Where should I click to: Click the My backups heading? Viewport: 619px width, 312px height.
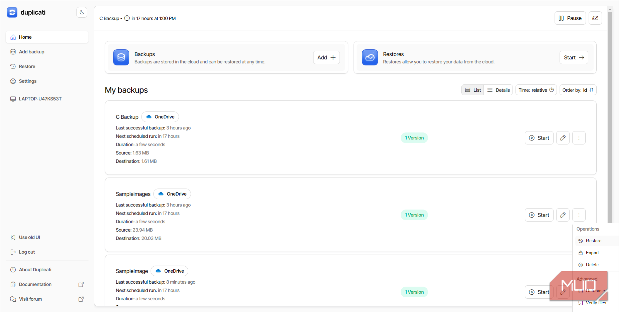point(126,90)
